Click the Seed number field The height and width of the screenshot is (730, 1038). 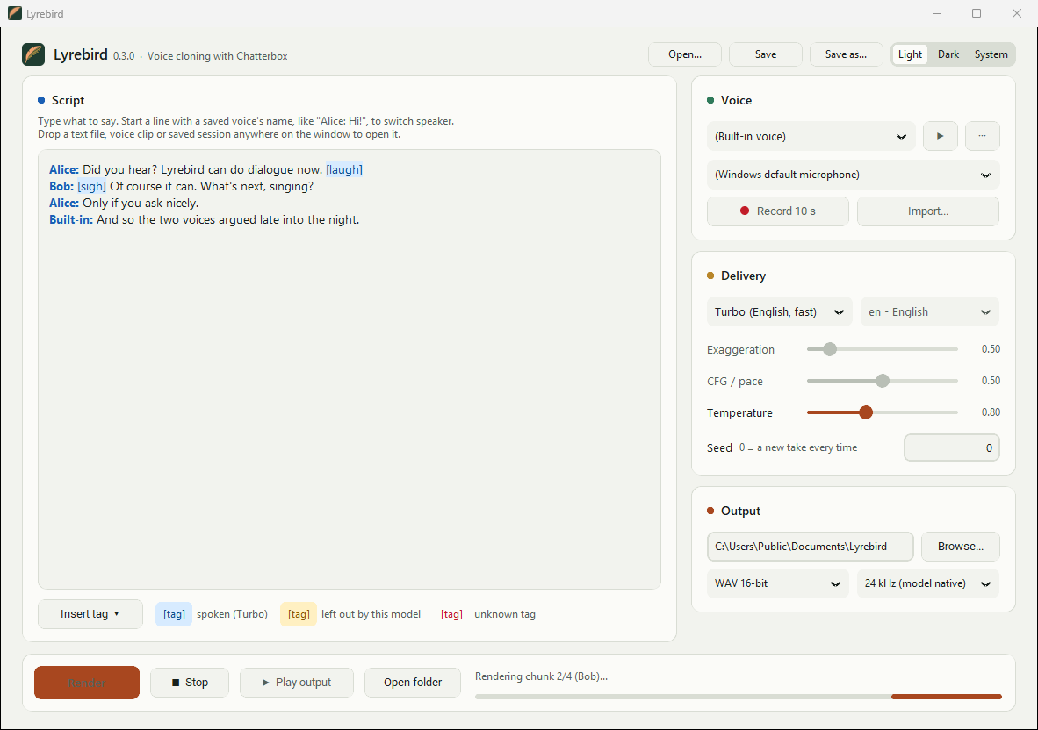(x=952, y=447)
